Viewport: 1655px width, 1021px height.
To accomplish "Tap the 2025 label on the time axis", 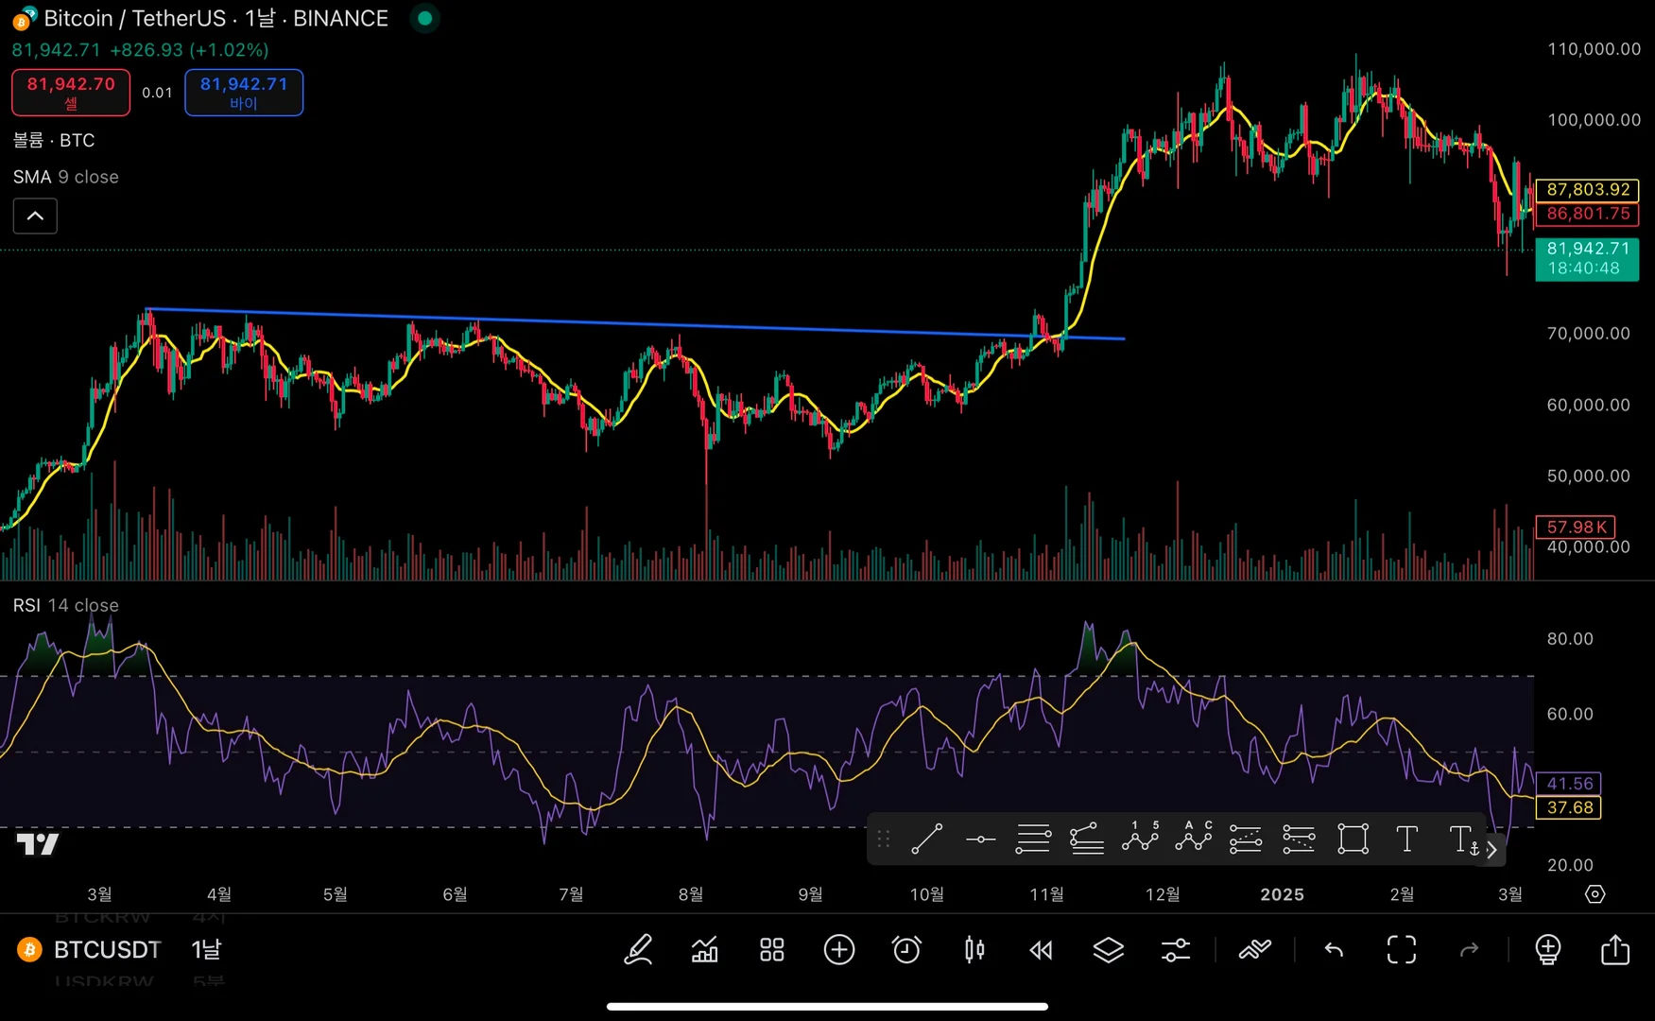I will (x=1282, y=894).
